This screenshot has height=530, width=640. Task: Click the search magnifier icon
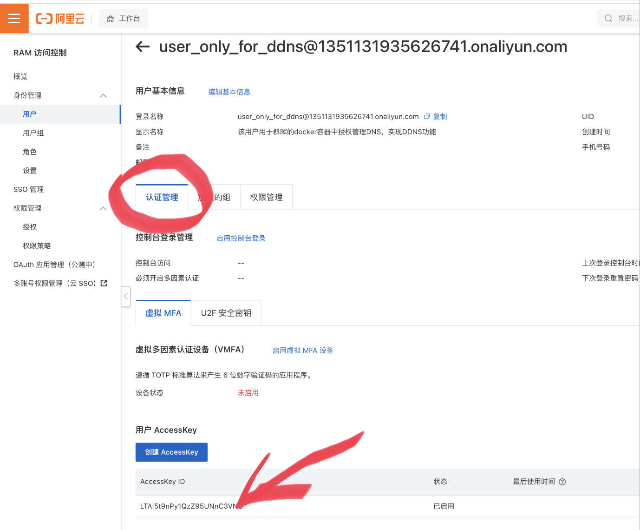pyautogui.click(x=608, y=19)
